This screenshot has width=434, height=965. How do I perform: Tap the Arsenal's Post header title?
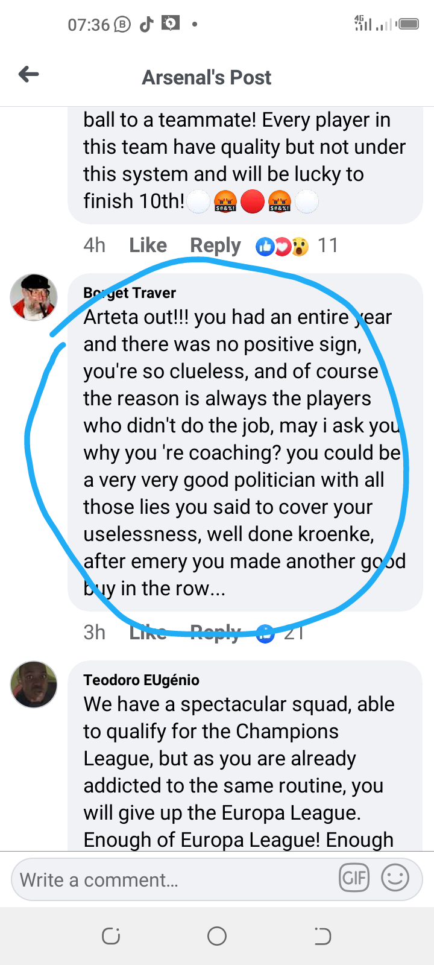[207, 77]
